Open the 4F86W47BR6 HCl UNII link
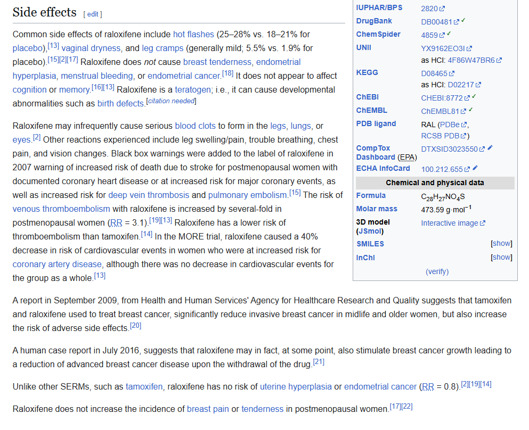Screen dimensions: 529x430 471,60
